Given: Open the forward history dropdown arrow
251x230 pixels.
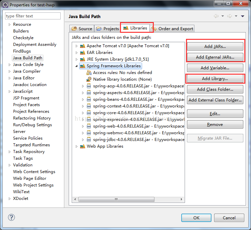Looking at the screenshot, I should click(x=236, y=16).
